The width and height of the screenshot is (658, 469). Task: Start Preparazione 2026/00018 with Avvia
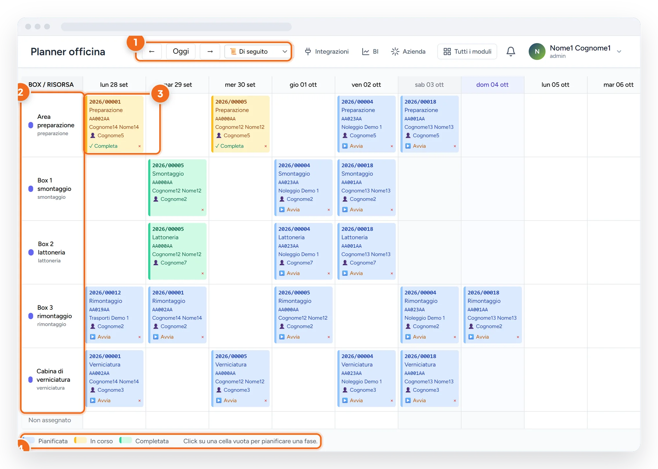416,146
